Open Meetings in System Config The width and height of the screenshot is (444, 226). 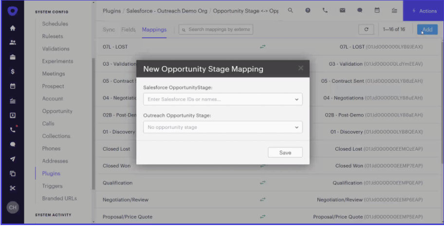pyautogui.click(x=54, y=73)
